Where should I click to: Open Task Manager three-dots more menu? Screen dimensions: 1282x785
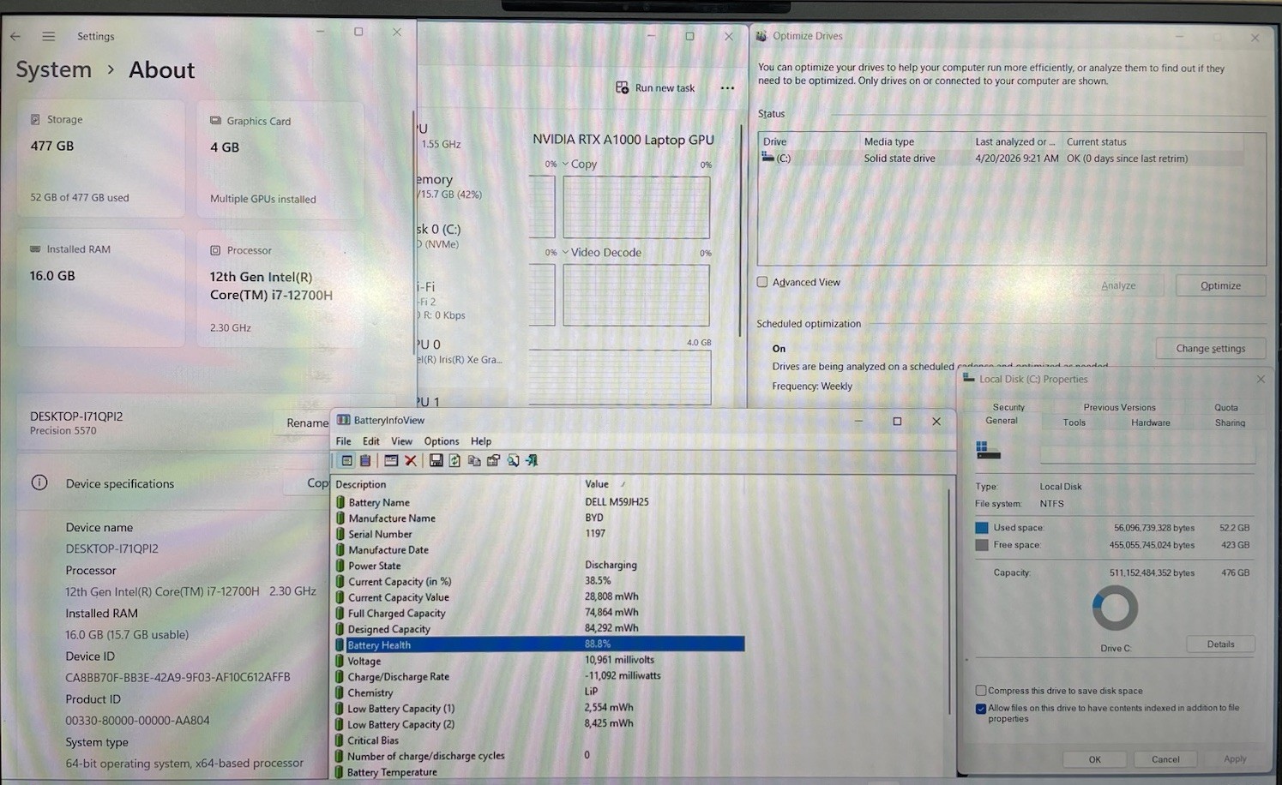727,88
